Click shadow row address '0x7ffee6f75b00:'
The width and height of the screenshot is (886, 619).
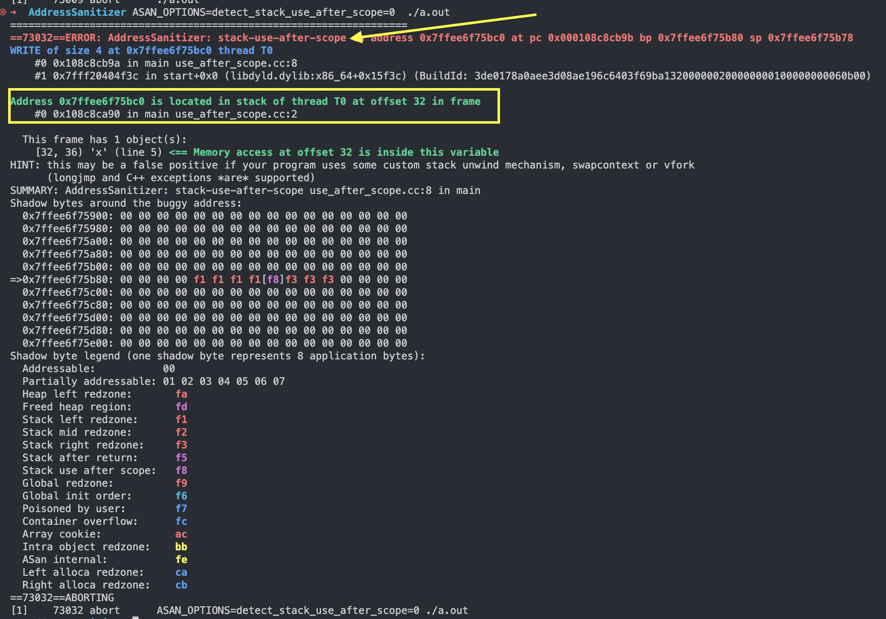click(68, 267)
